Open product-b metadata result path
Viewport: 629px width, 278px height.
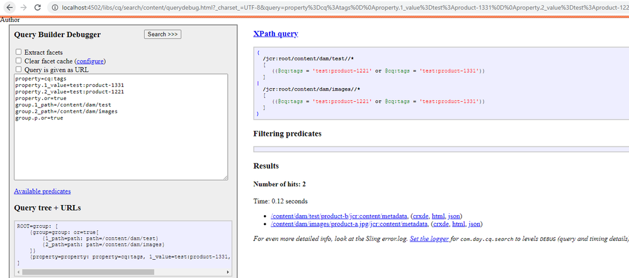click(x=339, y=216)
